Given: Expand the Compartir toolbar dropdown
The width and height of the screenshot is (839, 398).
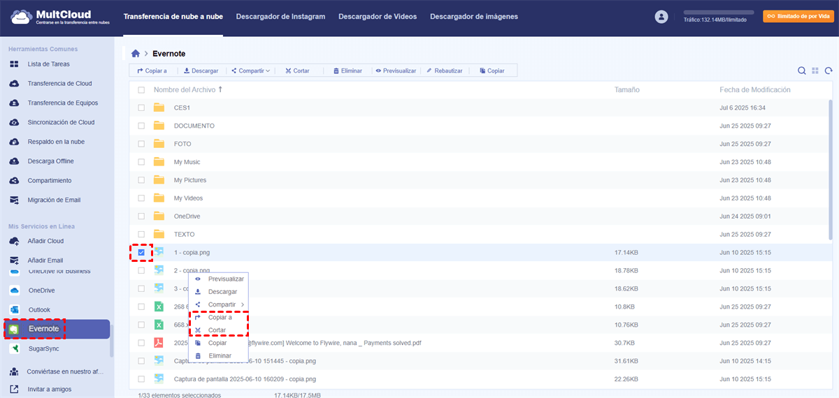Looking at the screenshot, I should pyautogui.click(x=250, y=71).
